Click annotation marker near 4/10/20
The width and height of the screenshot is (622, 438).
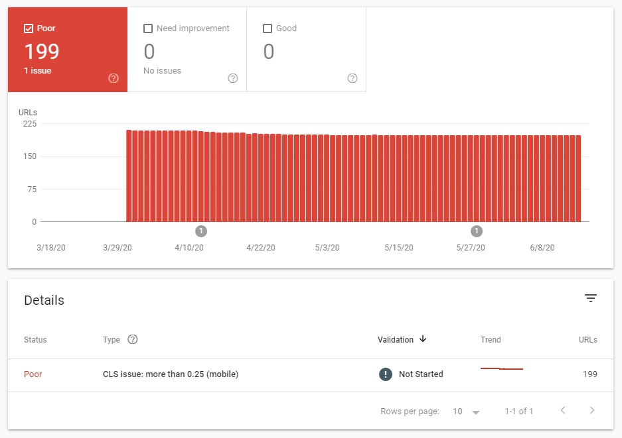[x=202, y=231]
